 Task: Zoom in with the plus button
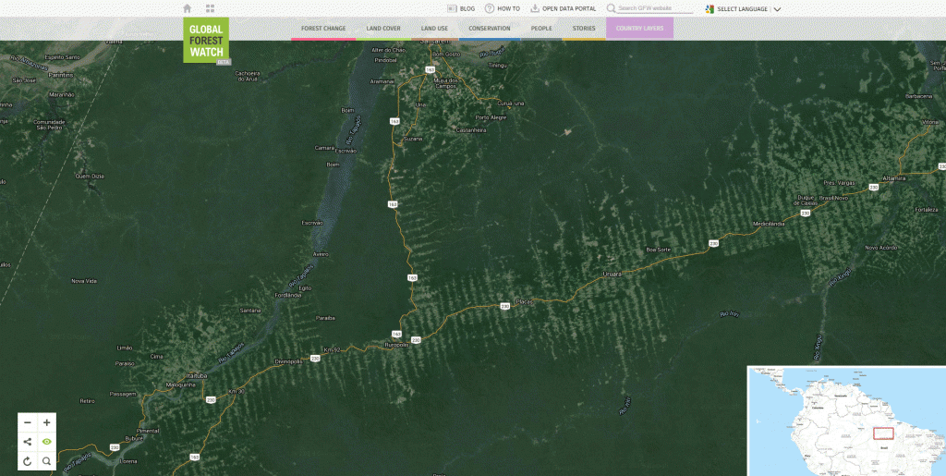[x=46, y=423]
